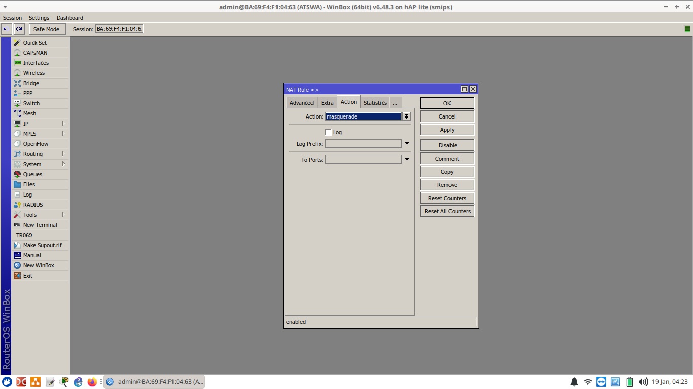Screen dimensions: 693x389
Task: Expand the Log Prefix field arrow
Action: pyautogui.click(x=407, y=144)
